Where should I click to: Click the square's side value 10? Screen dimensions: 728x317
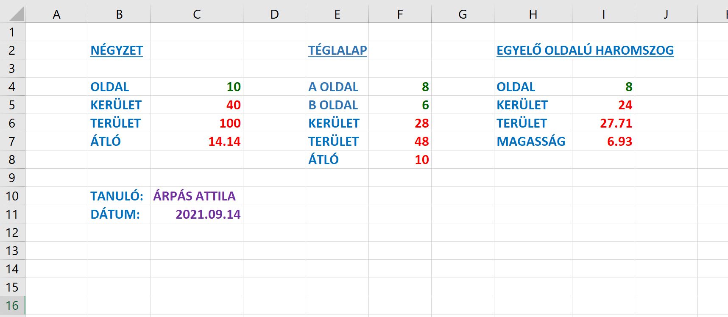(x=233, y=87)
